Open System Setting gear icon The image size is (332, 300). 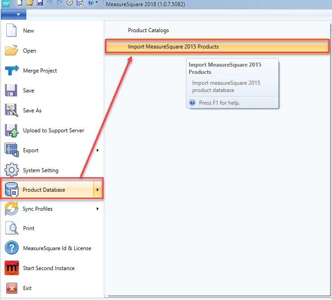coord(11,170)
